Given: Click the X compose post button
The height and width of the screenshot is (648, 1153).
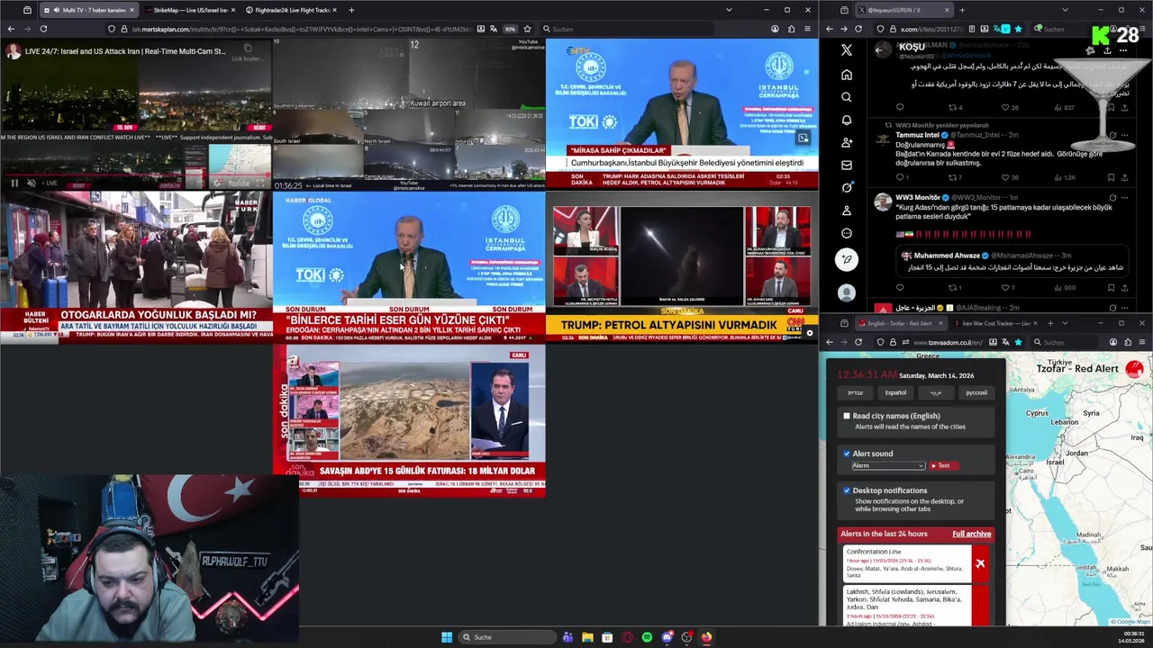Looking at the screenshot, I should (x=846, y=259).
